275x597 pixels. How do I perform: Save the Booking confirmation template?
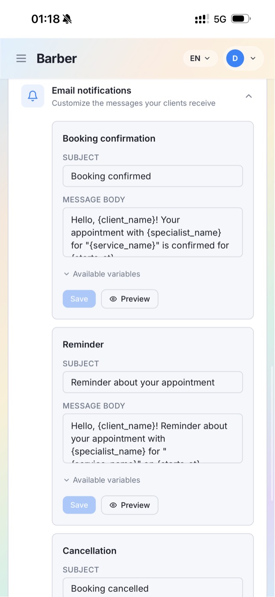coord(79,299)
